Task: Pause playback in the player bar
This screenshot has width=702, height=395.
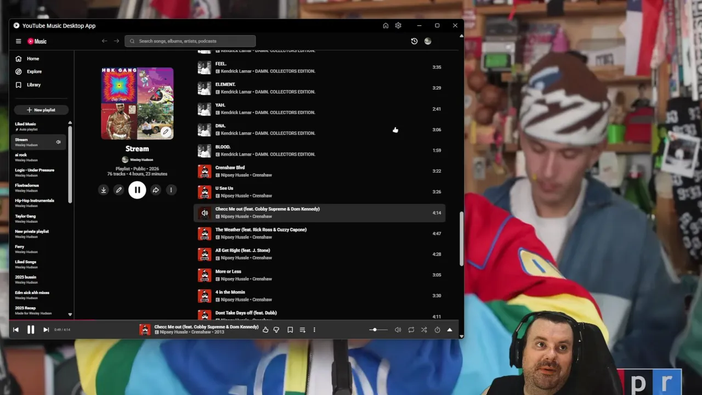Action: [31, 330]
